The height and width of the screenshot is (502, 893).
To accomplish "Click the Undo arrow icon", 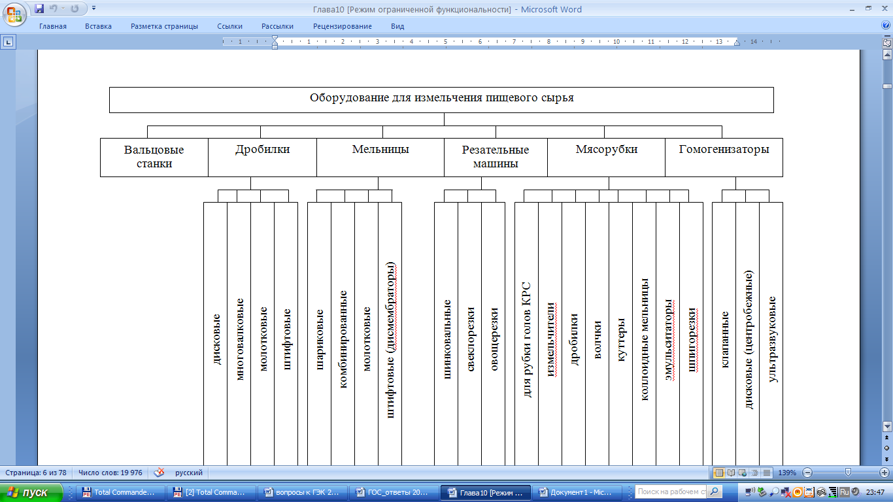I will 53,8.
